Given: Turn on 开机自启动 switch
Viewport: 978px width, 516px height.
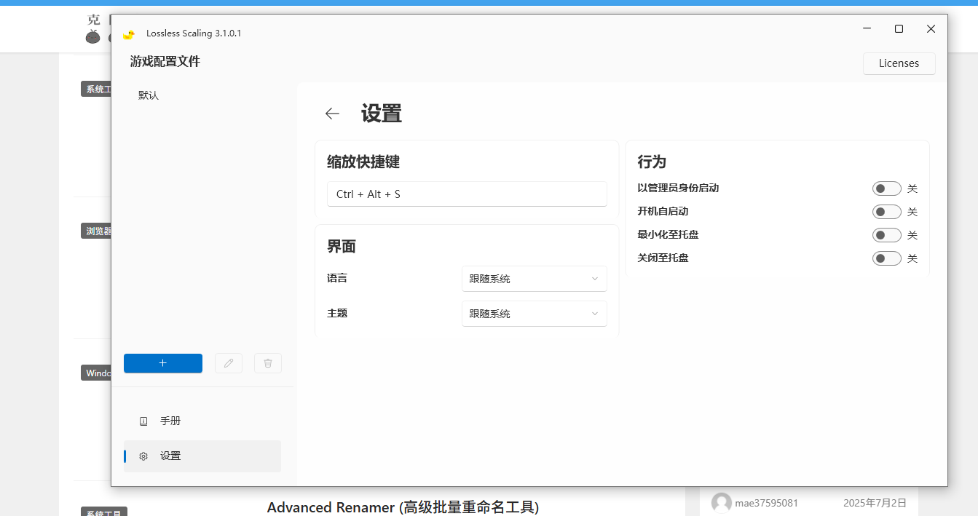Looking at the screenshot, I should 886,212.
